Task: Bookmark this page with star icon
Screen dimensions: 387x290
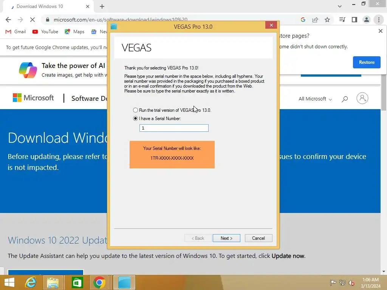Action: pos(327,20)
